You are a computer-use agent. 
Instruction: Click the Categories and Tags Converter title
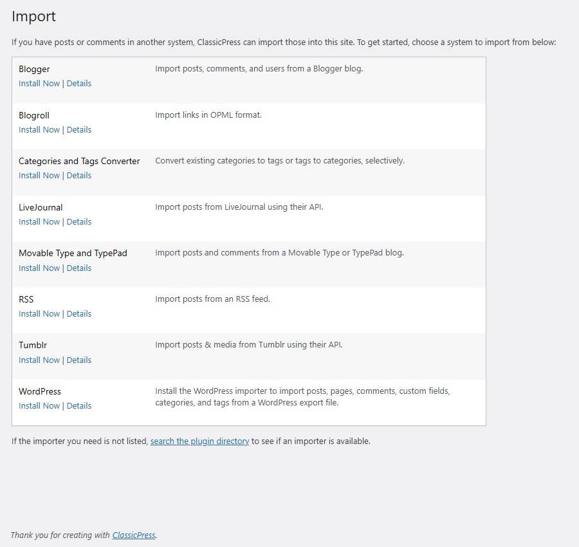pyautogui.click(x=79, y=161)
